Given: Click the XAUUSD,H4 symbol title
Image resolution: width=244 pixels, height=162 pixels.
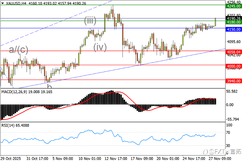Looking at the screenshot, I should [16, 3].
